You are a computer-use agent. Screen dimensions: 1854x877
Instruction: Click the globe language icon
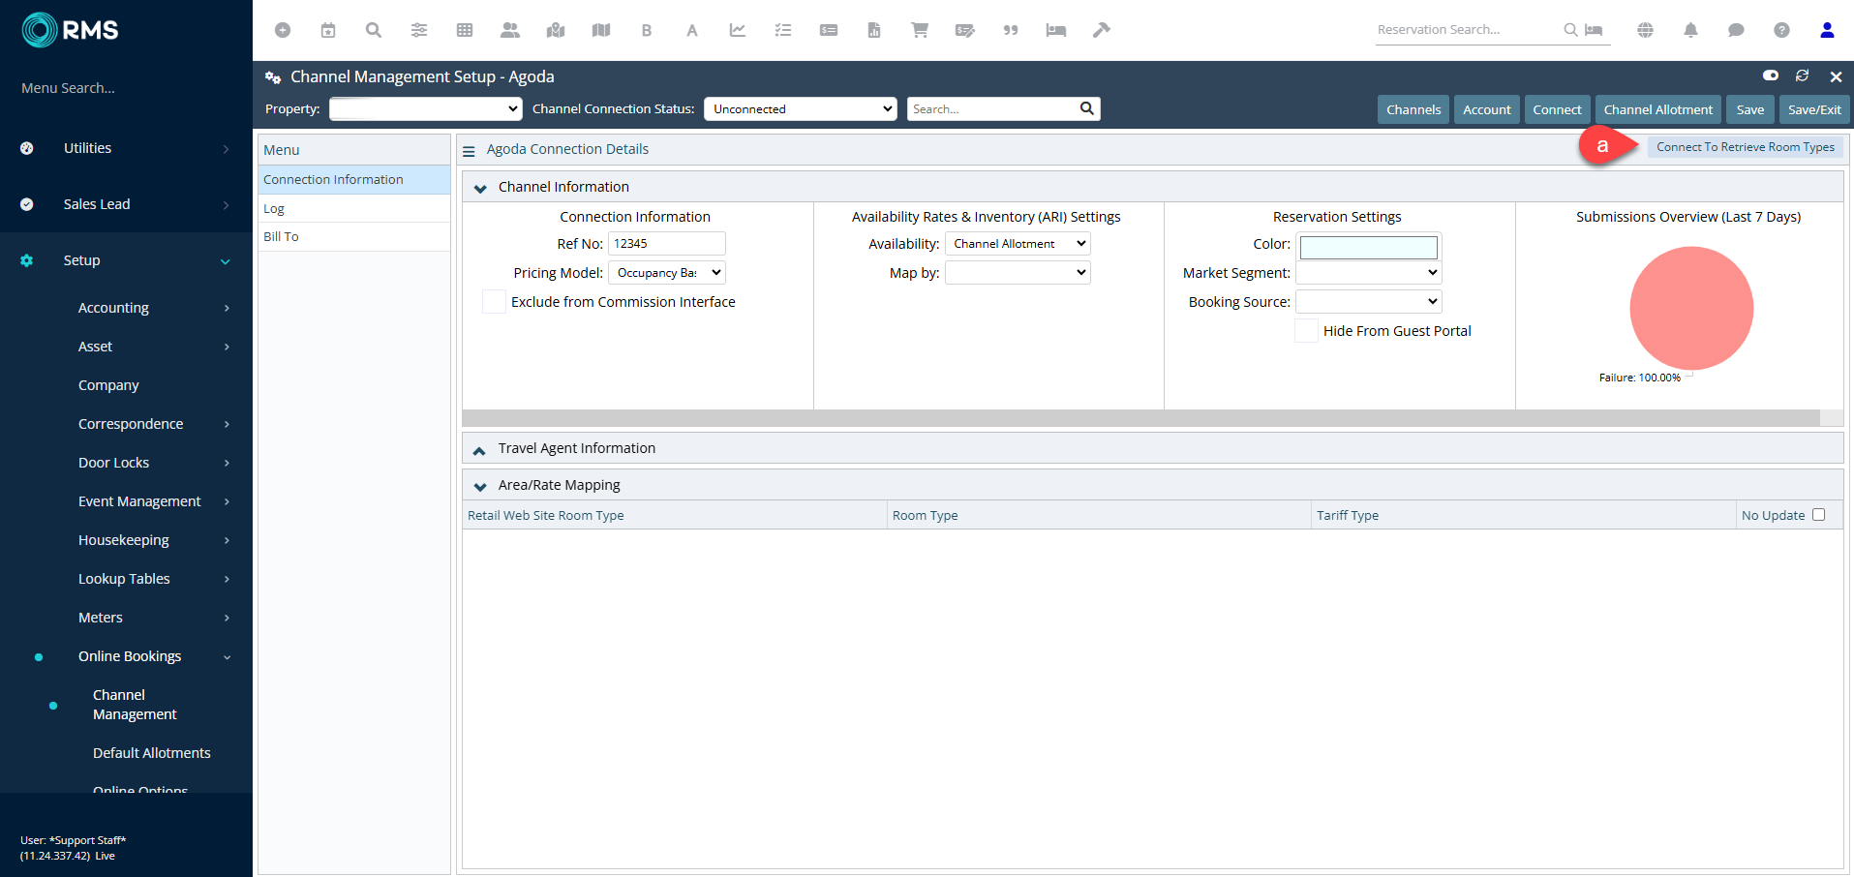coord(1645,30)
